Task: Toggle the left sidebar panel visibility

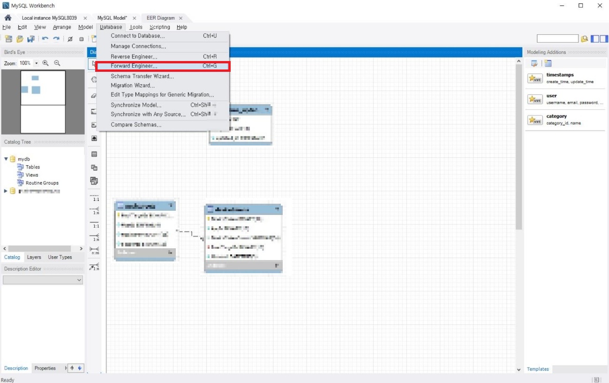Action: [594, 39]
